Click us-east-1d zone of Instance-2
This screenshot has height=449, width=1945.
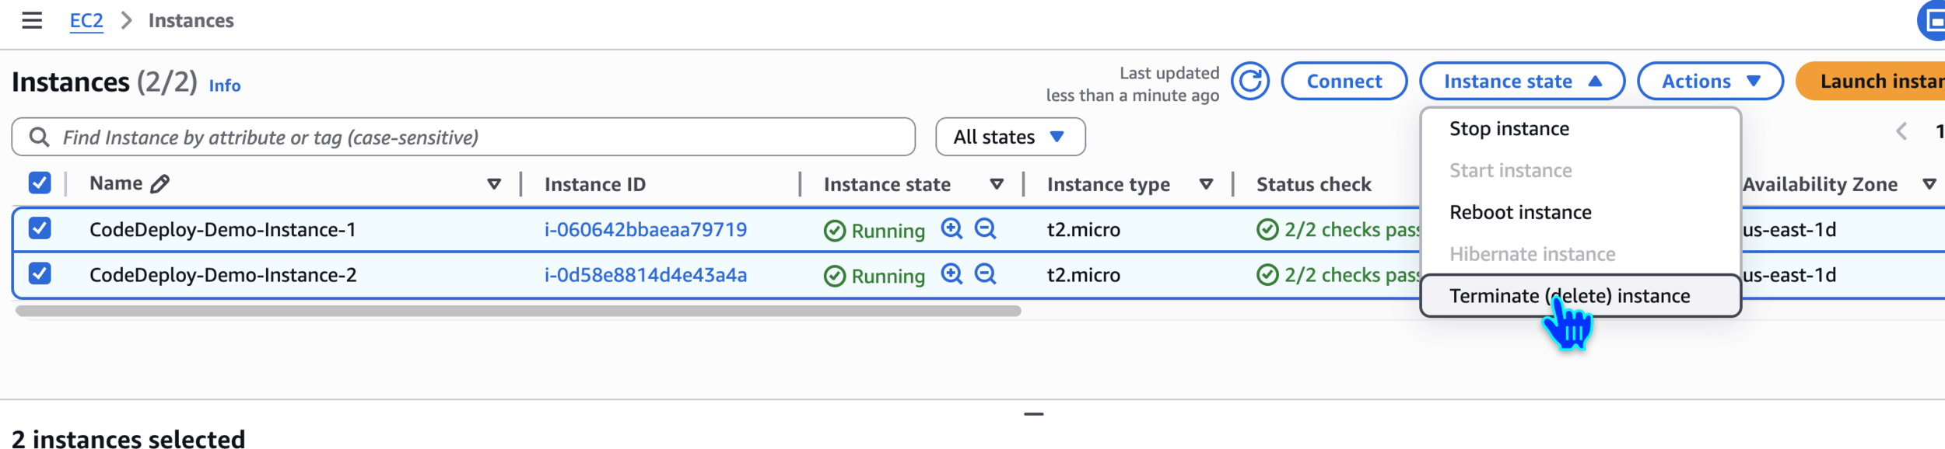[1789, 275]
